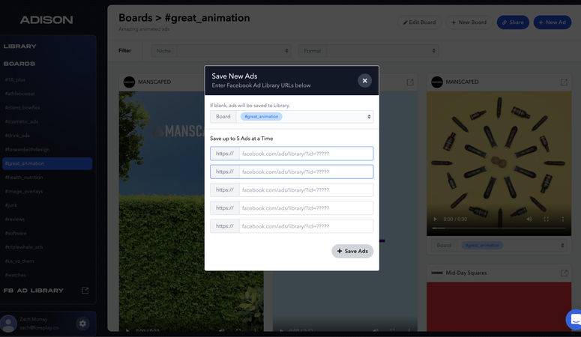Select the #image_overlays board
581x337 pixels.
(x=24, y=192)
